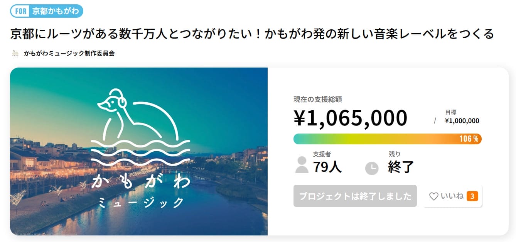Click the 現在の支援総額 label
The image size is (516, 242).
317,99
